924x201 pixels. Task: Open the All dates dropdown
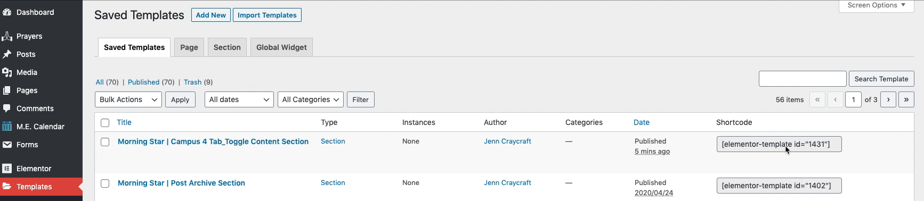[x=239, y=99]
